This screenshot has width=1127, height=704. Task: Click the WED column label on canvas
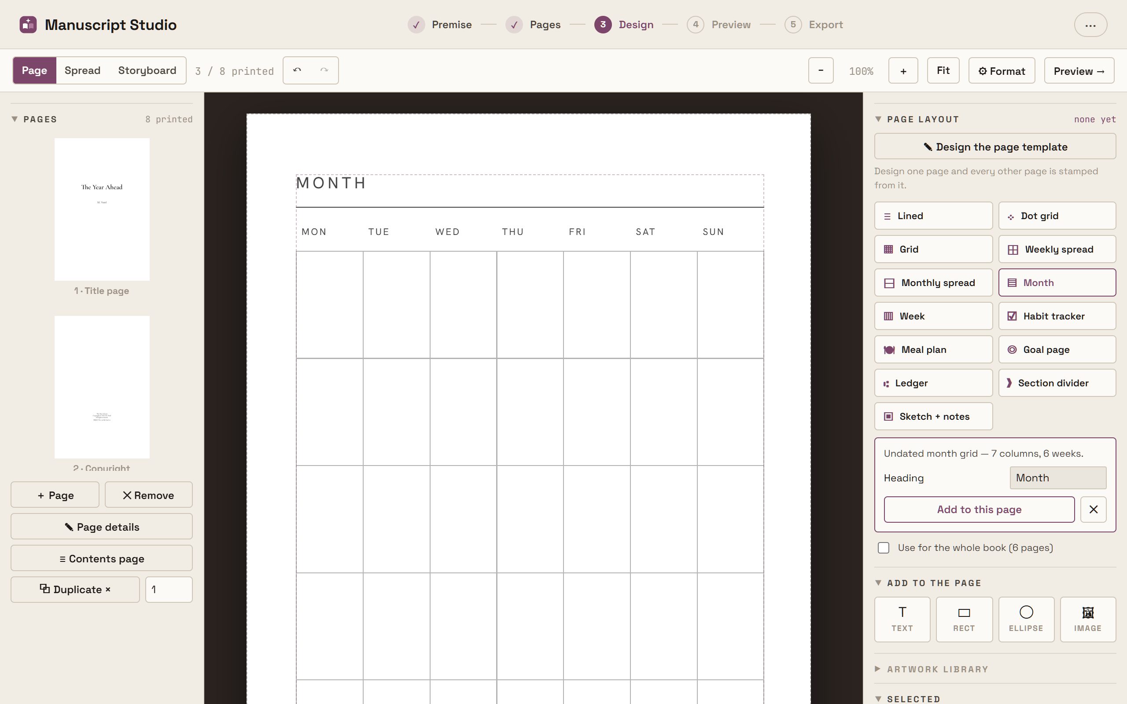pos(447,232)
